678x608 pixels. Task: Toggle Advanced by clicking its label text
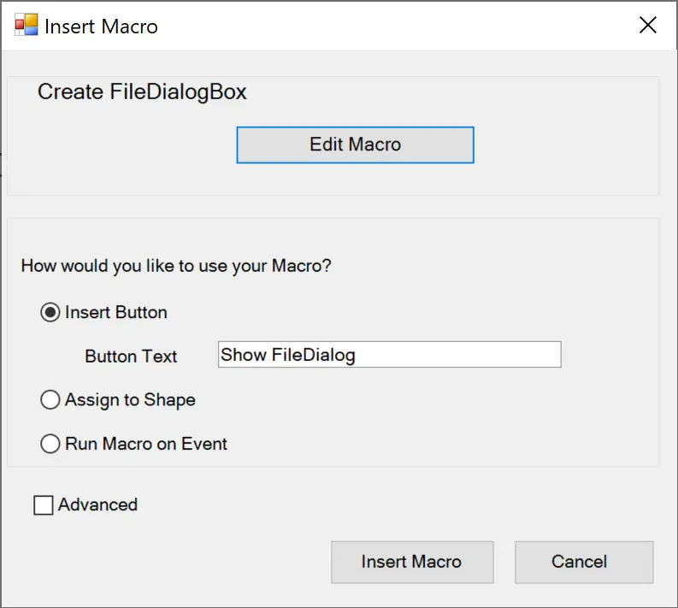(x=97, y=505)
